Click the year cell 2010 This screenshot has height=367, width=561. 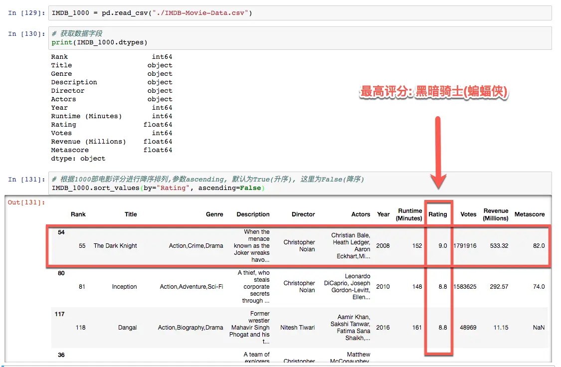click(383, 287)
